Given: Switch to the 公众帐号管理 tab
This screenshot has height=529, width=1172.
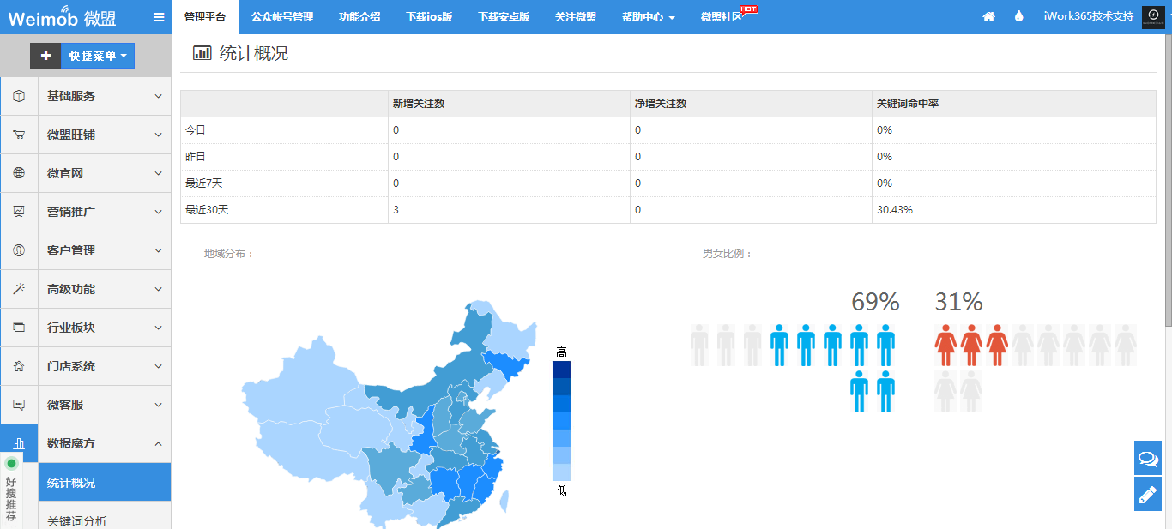Looking at the screenshot, I should (x=282, y=17).
